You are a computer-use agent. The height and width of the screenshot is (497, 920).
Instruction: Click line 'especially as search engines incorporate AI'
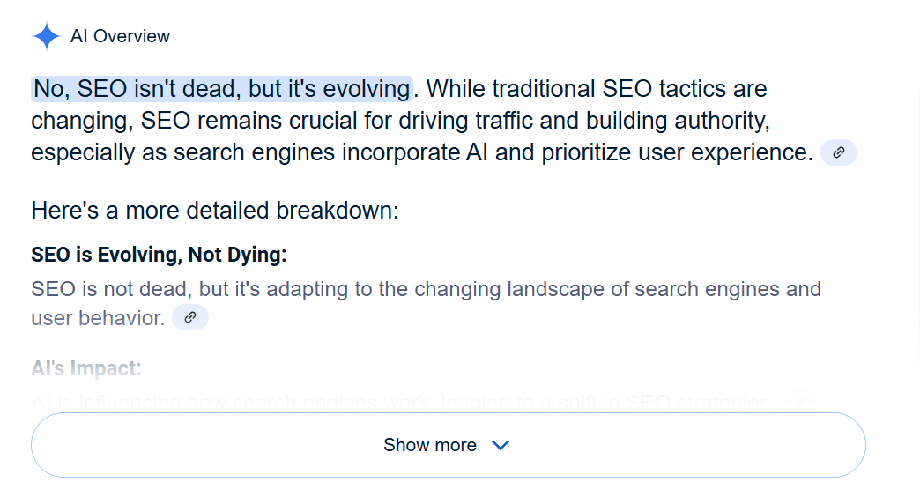tap(422, 152)
